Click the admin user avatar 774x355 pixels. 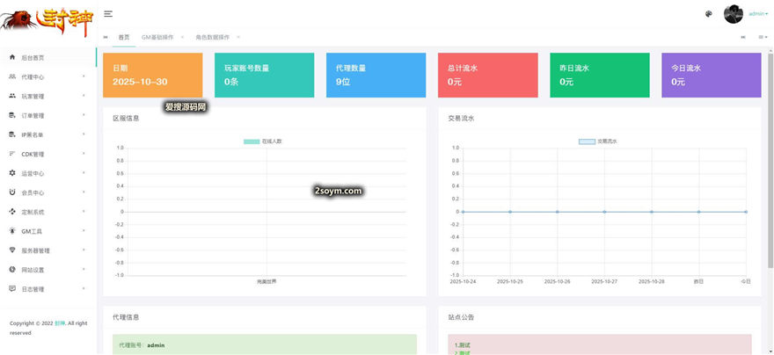point(733,14)
